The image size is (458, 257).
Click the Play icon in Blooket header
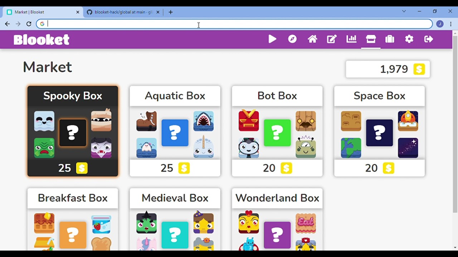click(x=272, y=39)
